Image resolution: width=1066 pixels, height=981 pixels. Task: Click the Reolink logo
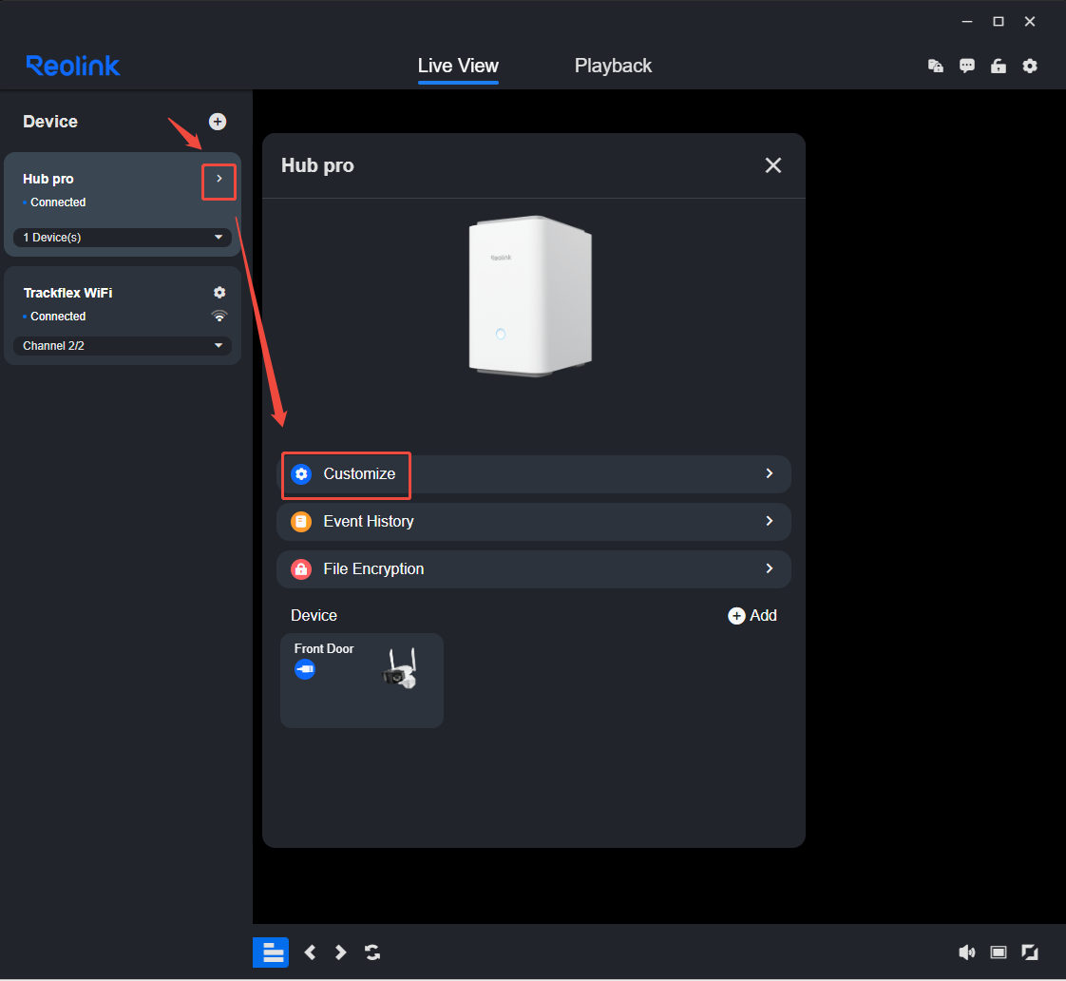point(73,66)
